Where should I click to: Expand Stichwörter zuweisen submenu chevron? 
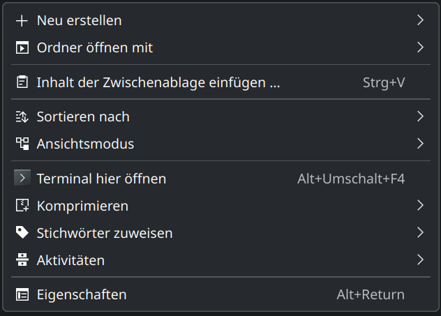(420, 233)
